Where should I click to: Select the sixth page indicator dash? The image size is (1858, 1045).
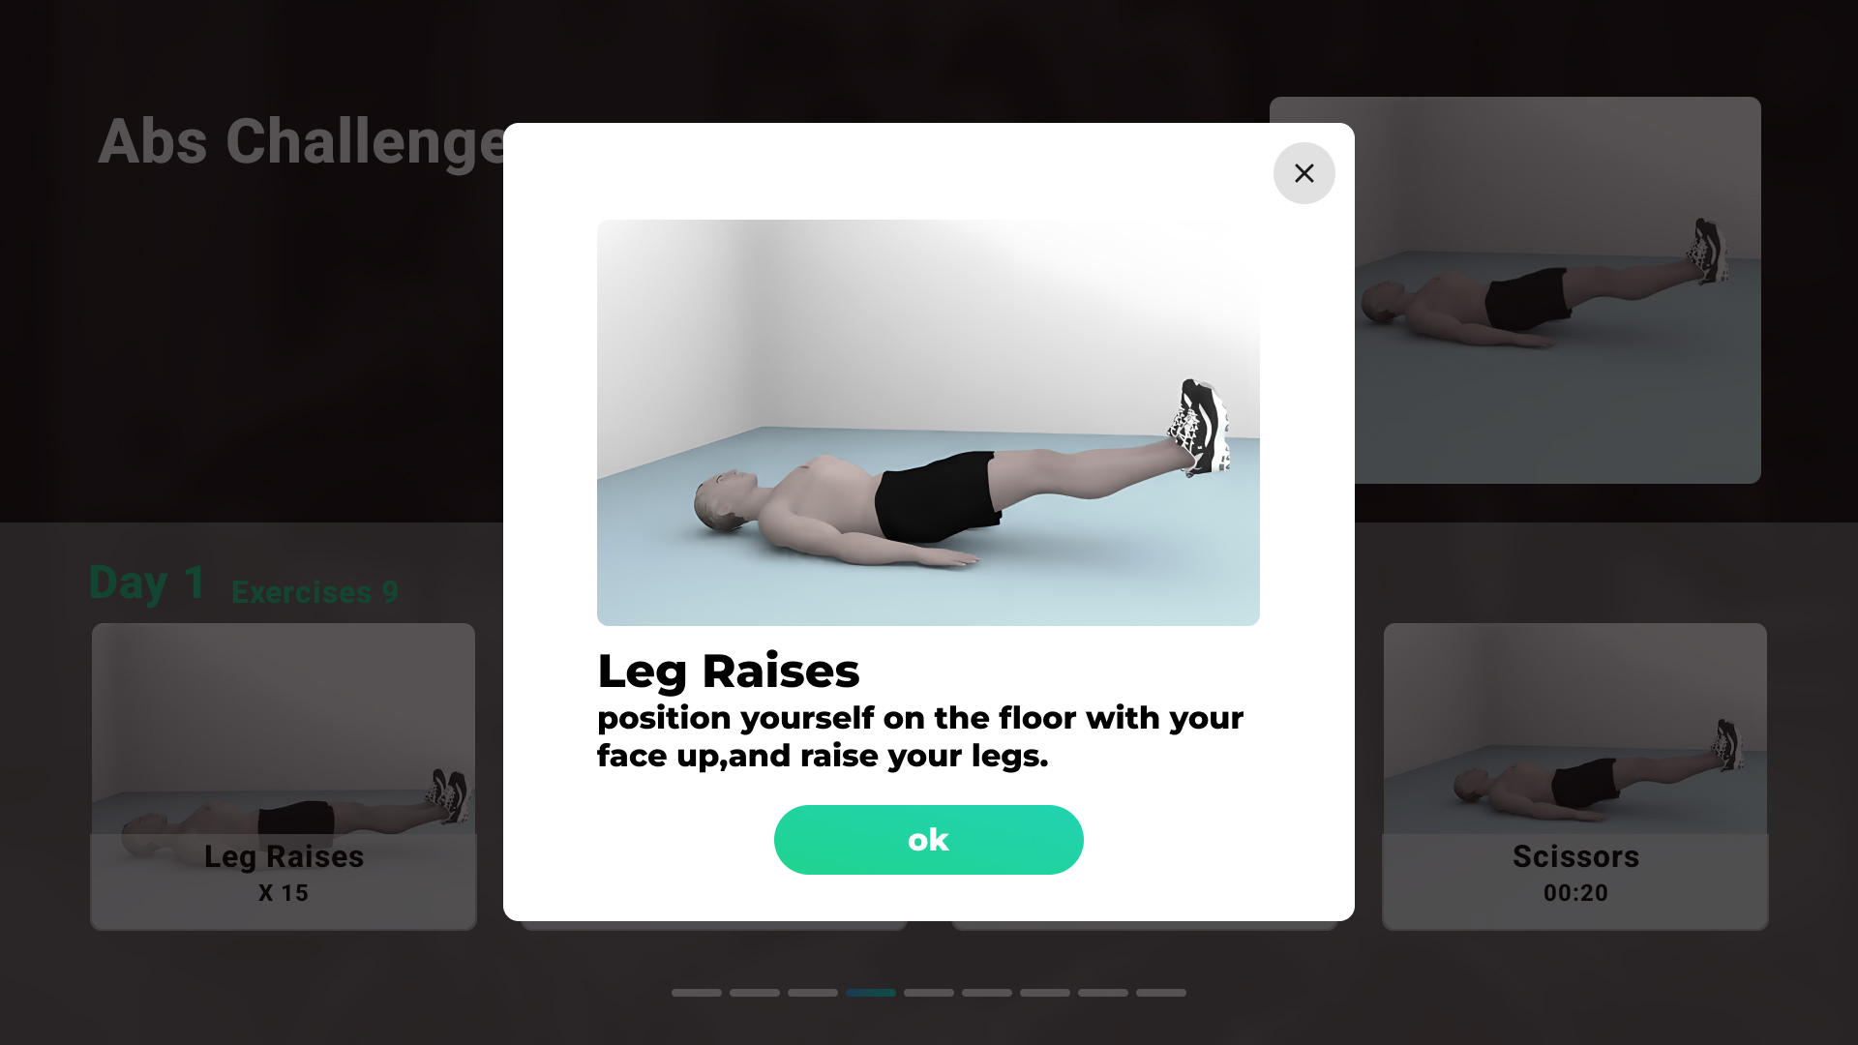click(x=987, y=993)
